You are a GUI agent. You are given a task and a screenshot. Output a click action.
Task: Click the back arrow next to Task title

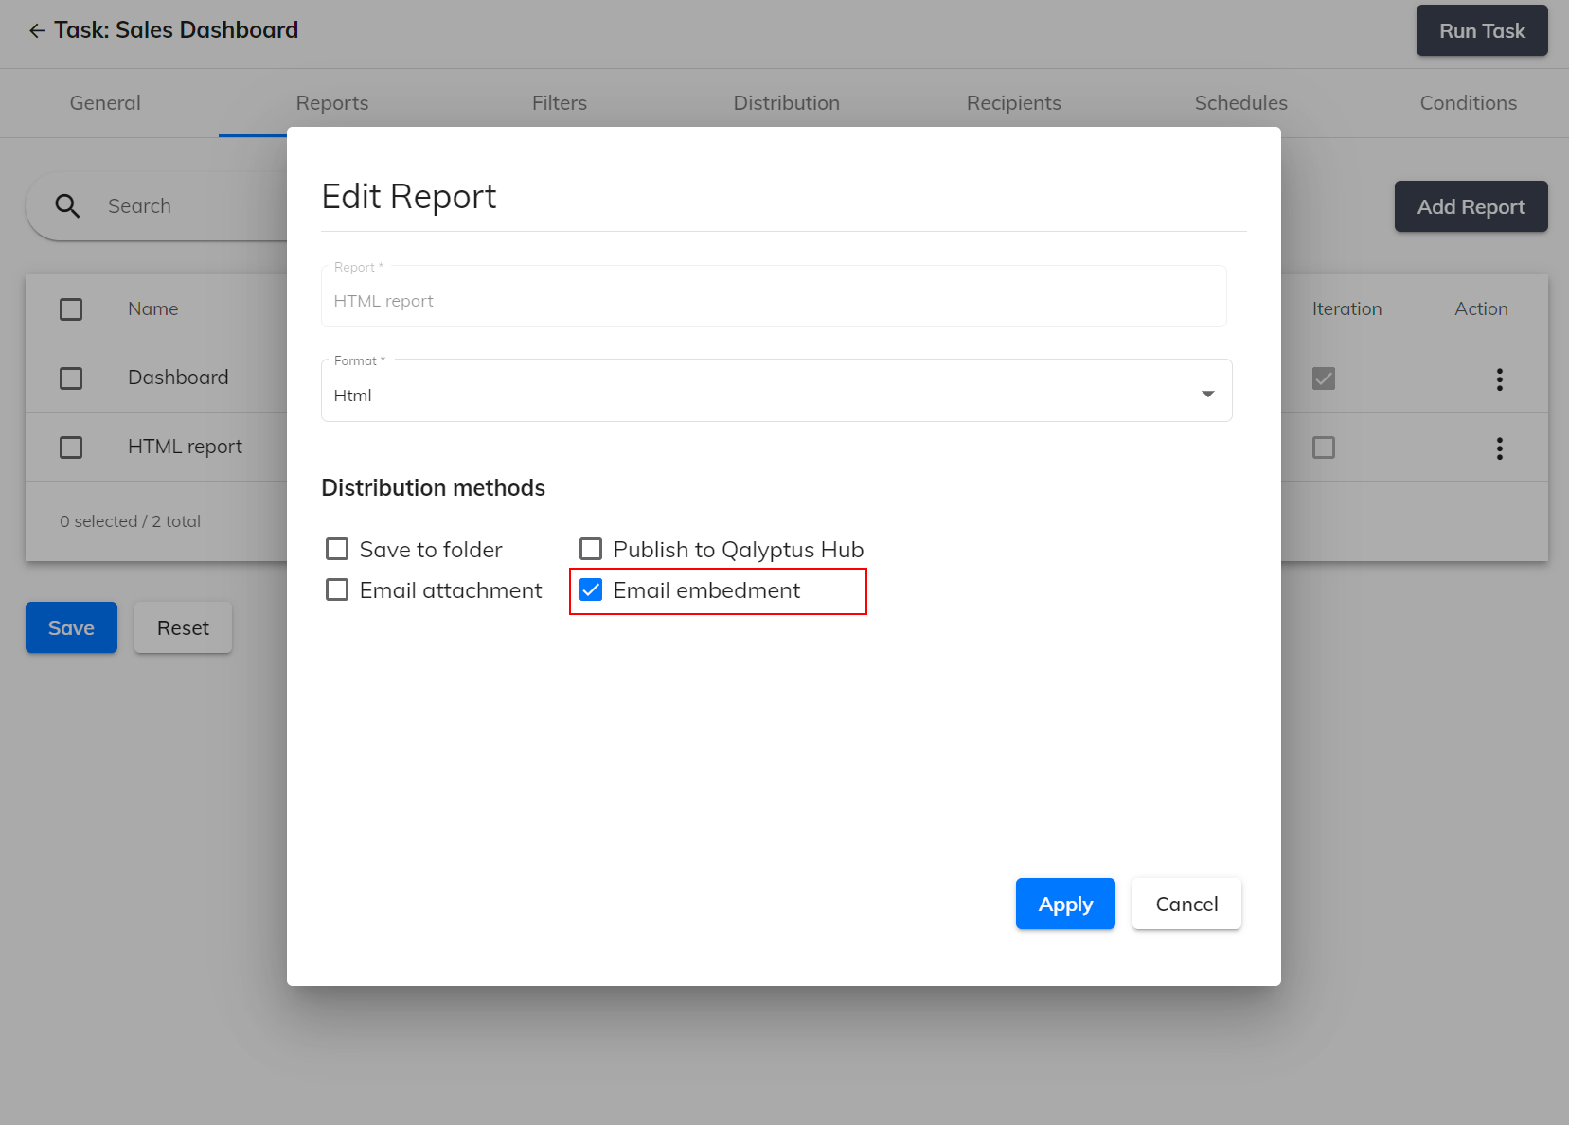point(36,30)
